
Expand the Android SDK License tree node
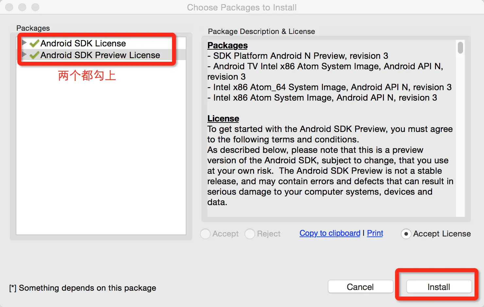[24, 42]
